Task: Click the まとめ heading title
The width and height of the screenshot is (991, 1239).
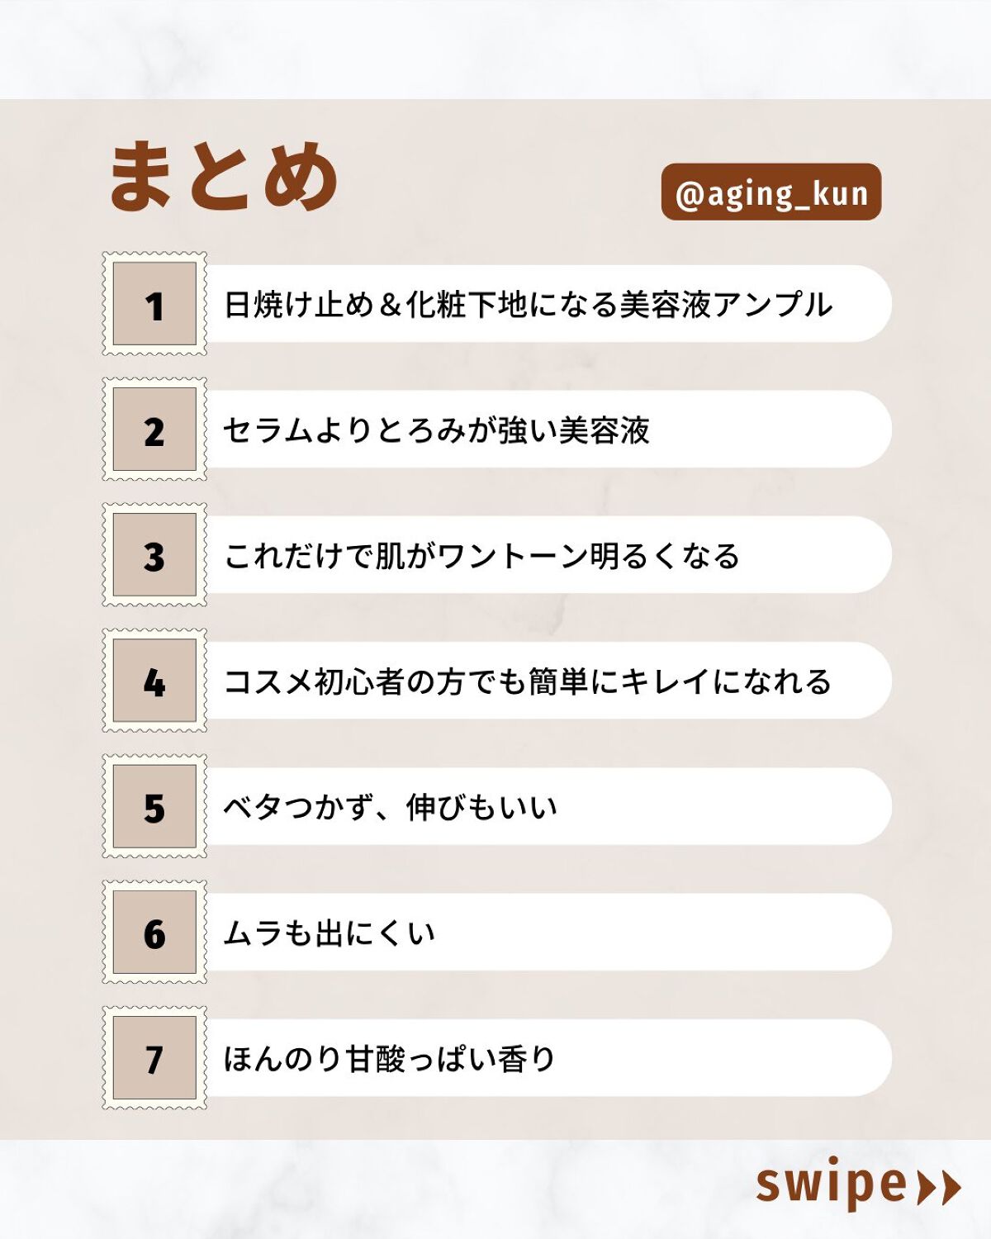Action: click(224, 175)
